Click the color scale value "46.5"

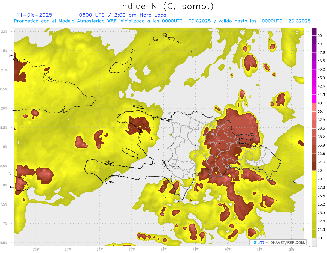(x=321, y=61)
